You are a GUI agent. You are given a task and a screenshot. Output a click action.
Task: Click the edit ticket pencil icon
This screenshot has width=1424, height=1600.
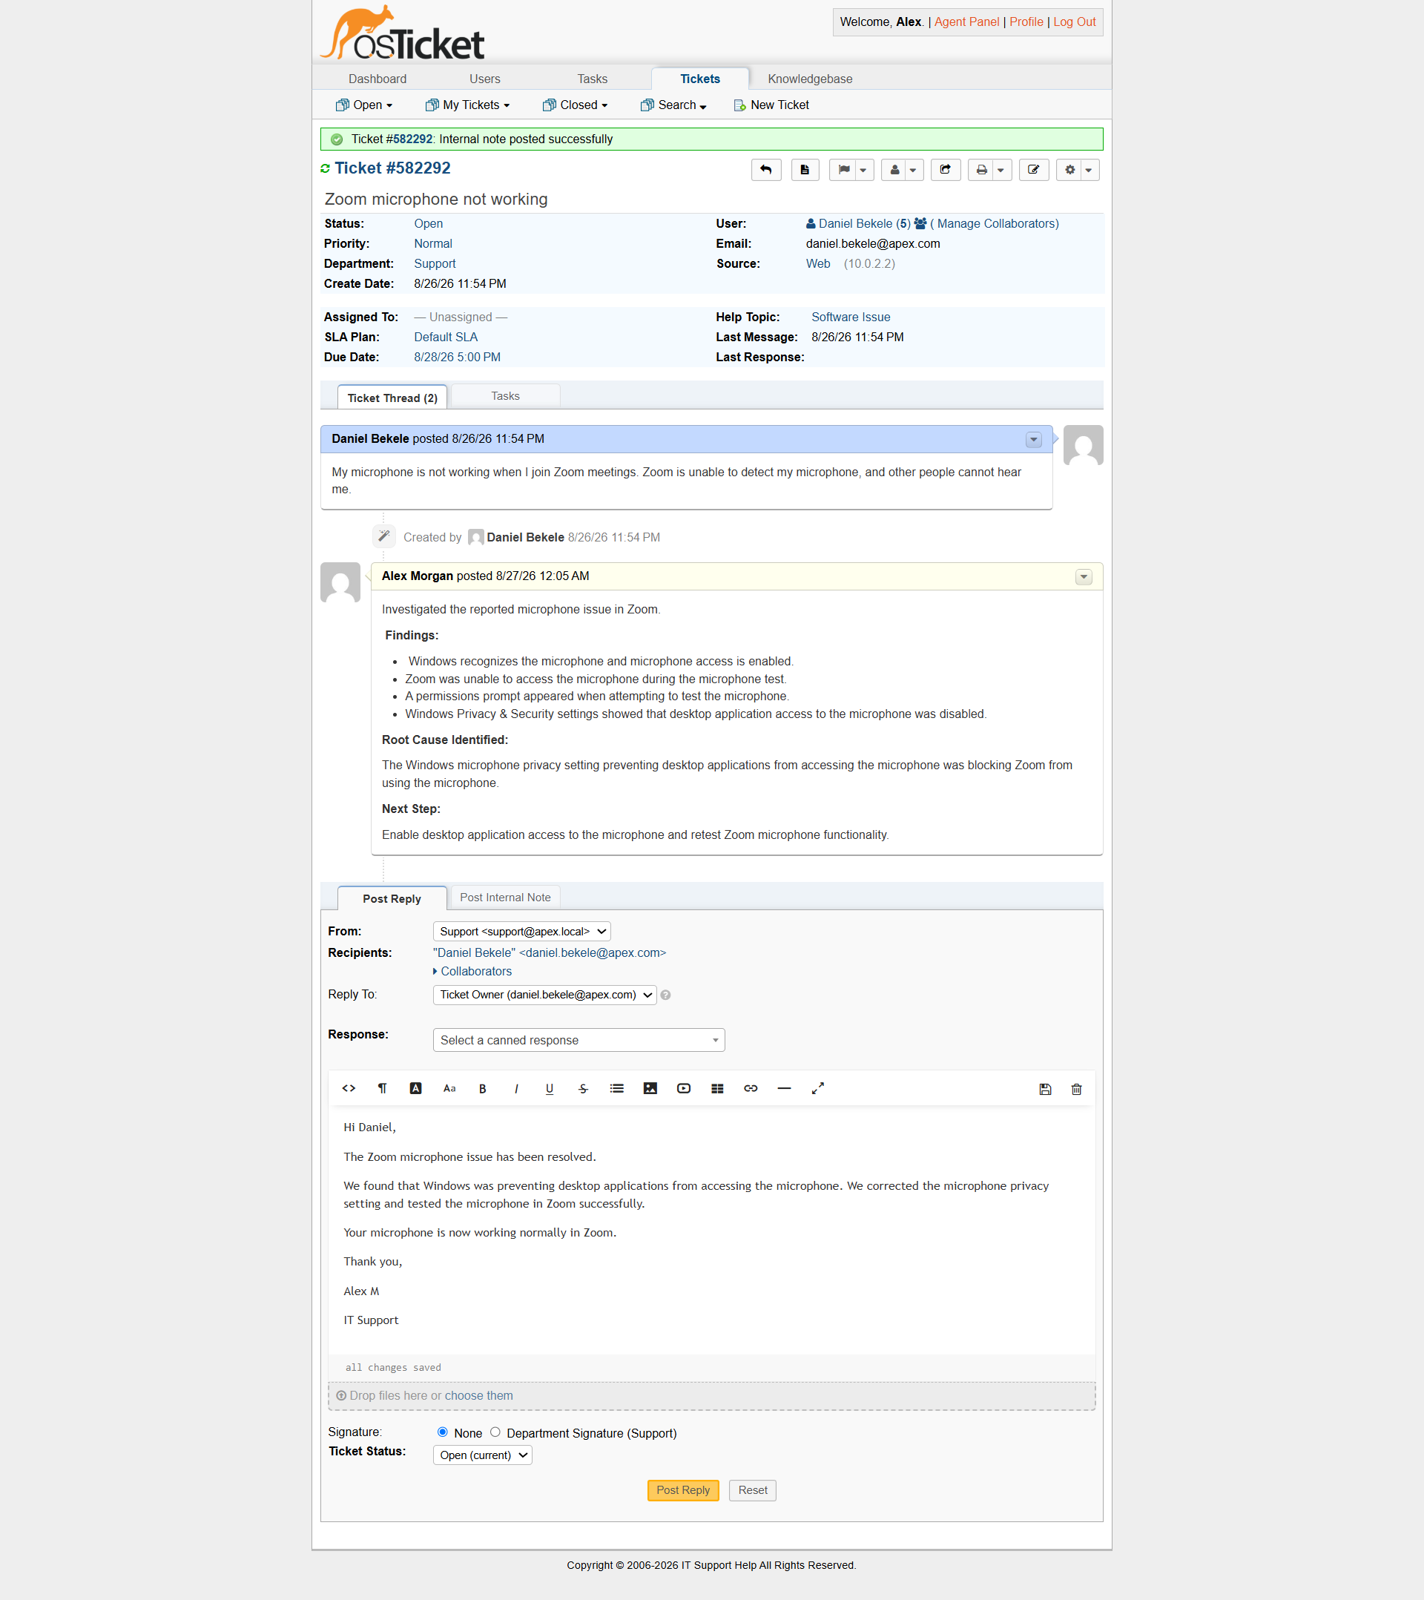click(1033, 170)
